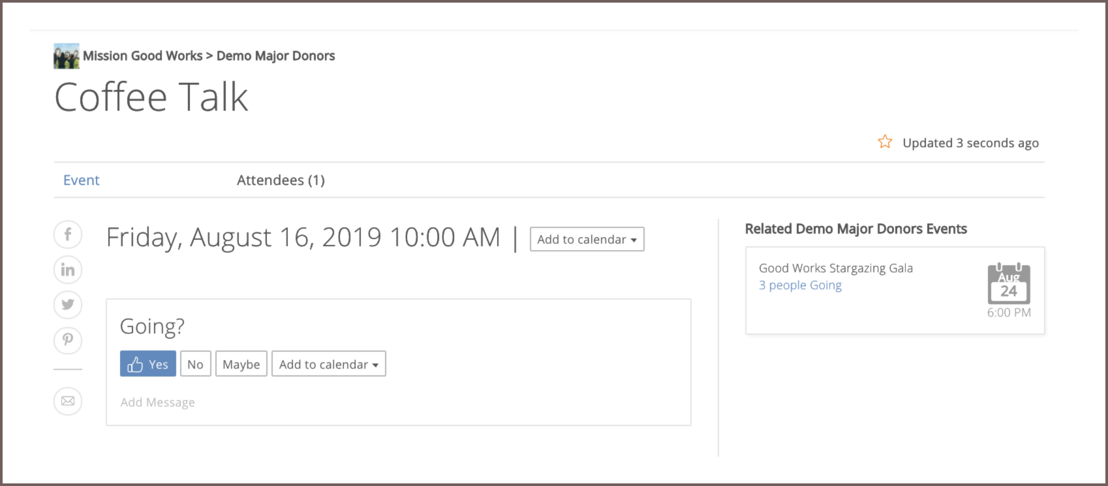
Task: Open Demo Major Donors breadcrumb link
Action: pyautogui.click(x=275, y=56)
